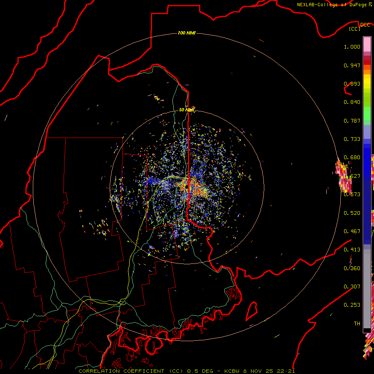This screenshot has width=374, height=374.
Task: Select the 0.680 scale value
Action: click(x=352, y=157)
